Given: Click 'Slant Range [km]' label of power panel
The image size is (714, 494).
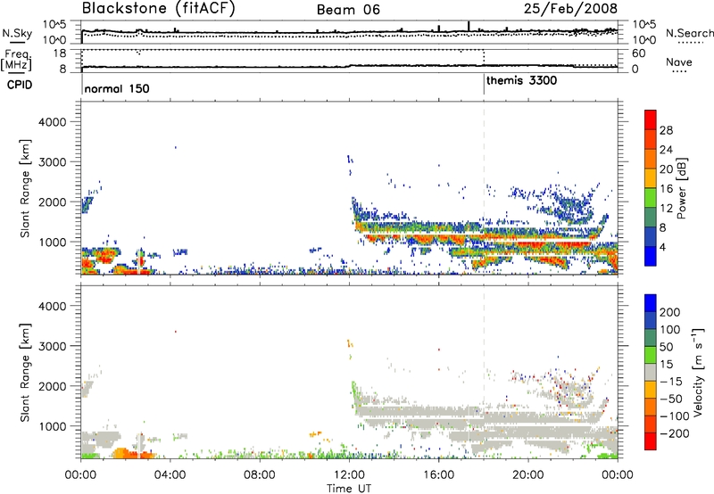Looking at the screenshot, I should (x=26, y=188).
